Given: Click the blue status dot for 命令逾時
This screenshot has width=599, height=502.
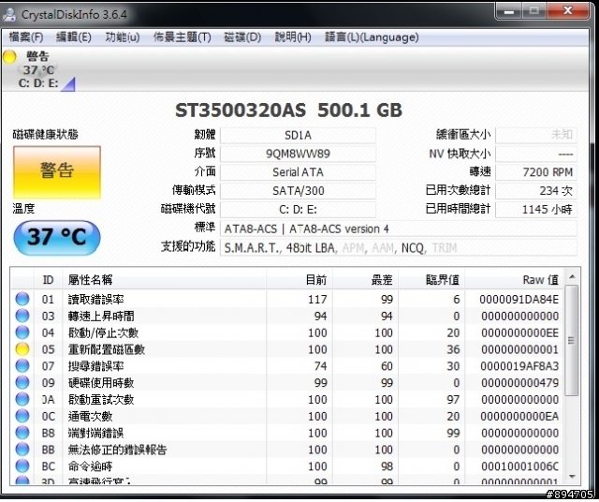Looking at the screenshot, I should tap(22, 466).
